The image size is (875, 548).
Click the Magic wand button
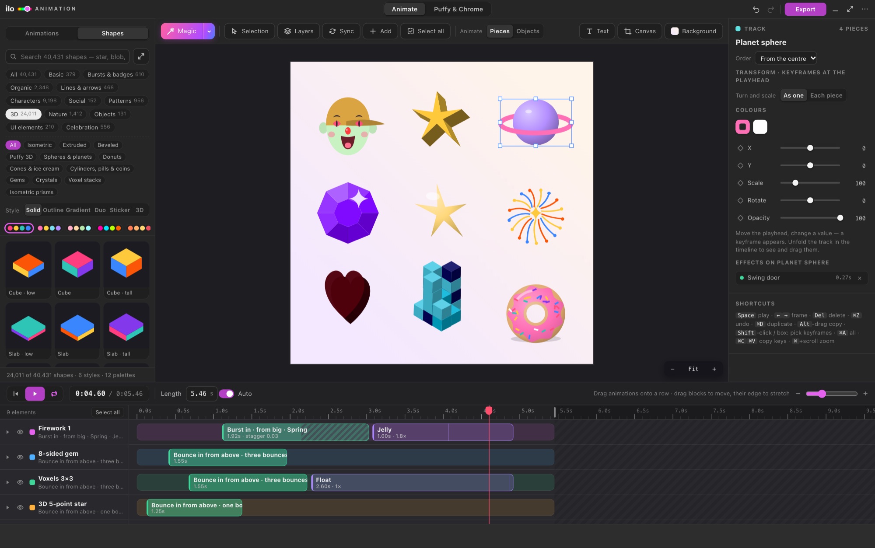(x=182, y=31)
